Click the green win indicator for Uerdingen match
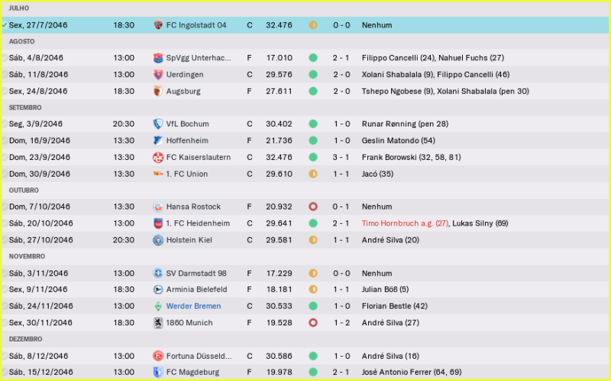The image size is (611, 381). 313,75
